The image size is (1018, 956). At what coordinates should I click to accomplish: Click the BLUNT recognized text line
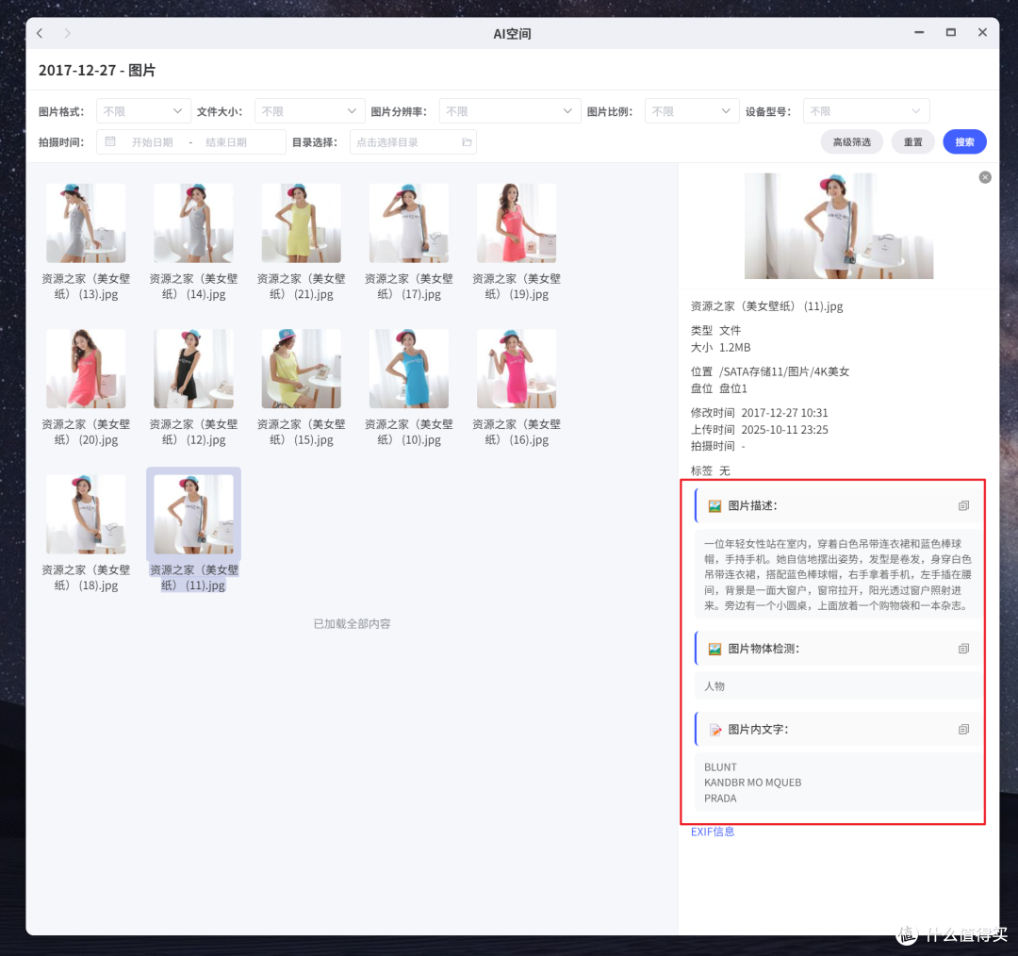(x=720, y=767)
